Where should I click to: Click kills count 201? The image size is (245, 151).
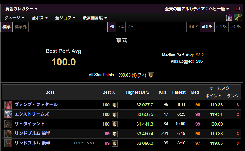[164, 133]
